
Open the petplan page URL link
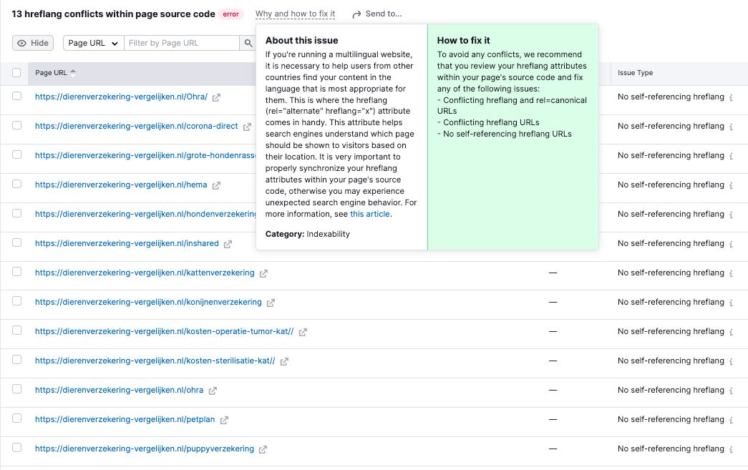point(125,420)
